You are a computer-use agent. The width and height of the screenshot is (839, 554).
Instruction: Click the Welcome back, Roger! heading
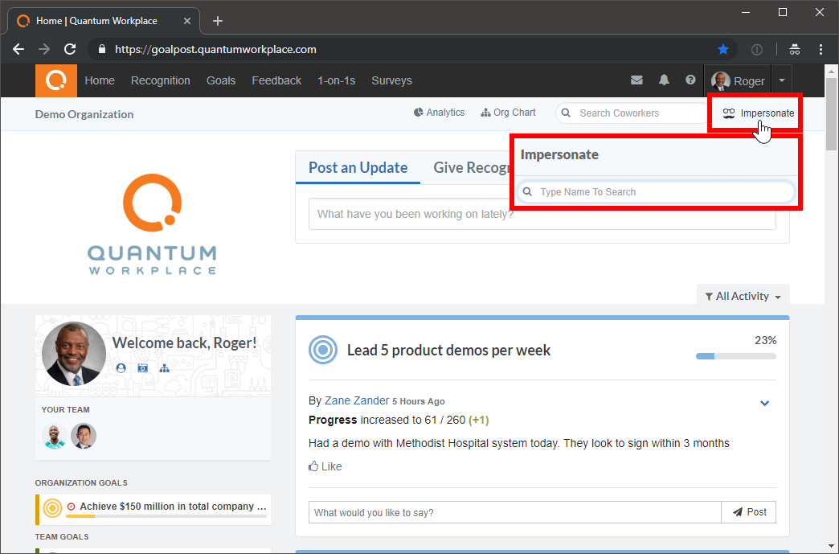[185, 343]
